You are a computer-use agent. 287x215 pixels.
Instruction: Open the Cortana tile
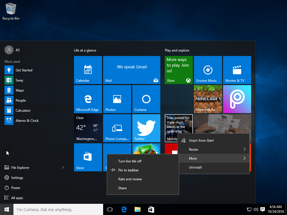[x=146, y=99]
